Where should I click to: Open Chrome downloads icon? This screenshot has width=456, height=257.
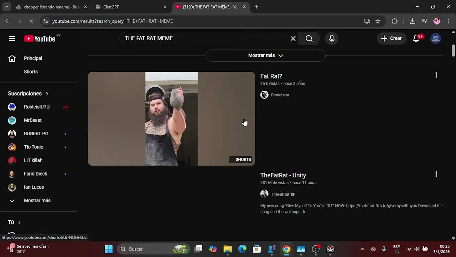click(413, 21)
